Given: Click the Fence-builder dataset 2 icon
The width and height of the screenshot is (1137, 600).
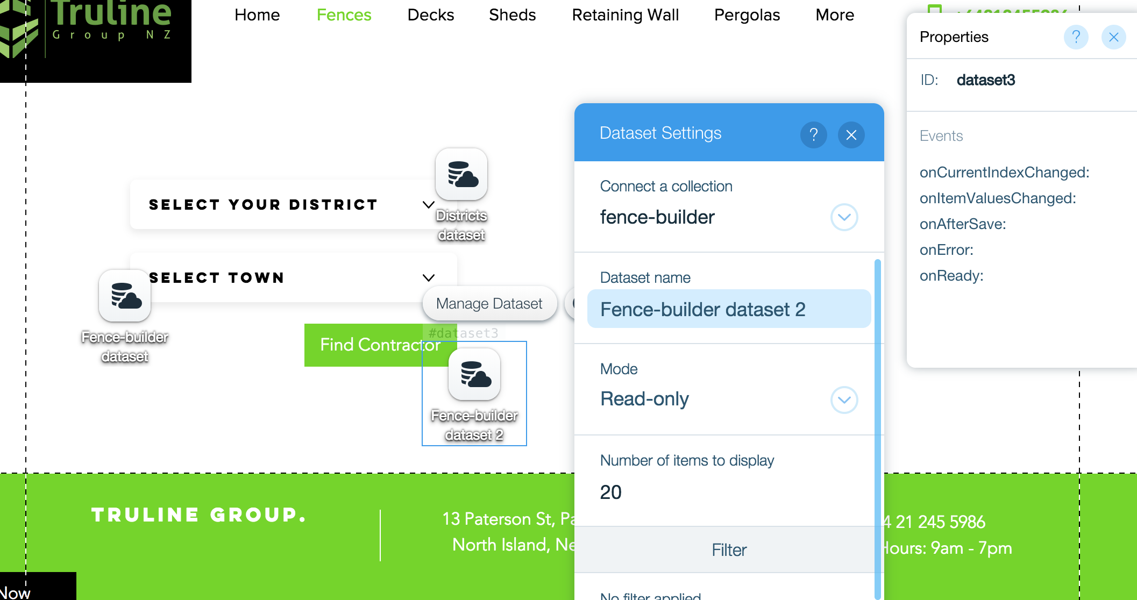Looking at the screenshot, I should coord(474,375).
